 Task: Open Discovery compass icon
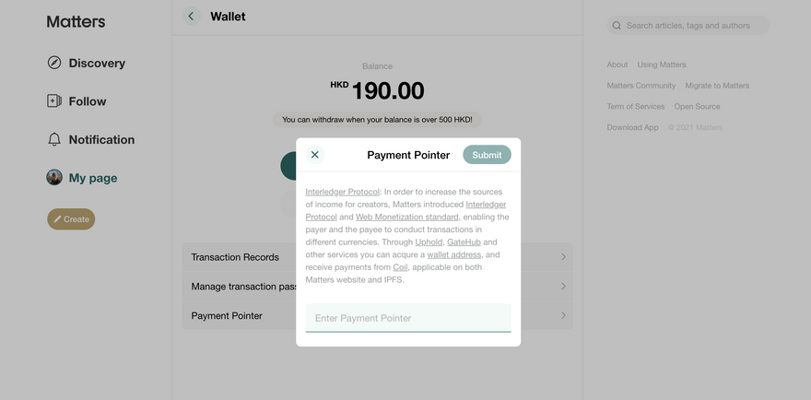click(x=54, y=63)
